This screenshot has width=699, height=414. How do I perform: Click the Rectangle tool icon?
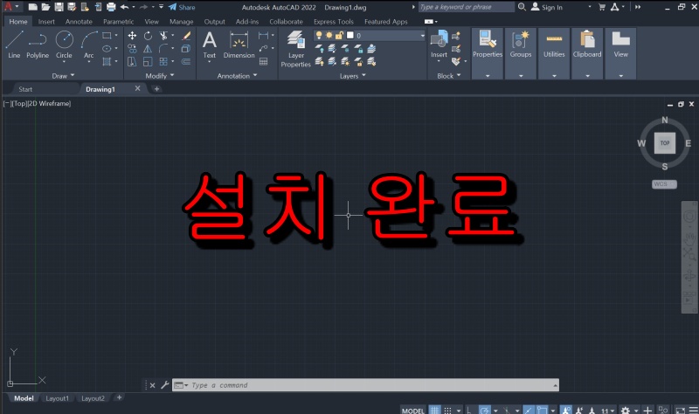tap(107, 35)
